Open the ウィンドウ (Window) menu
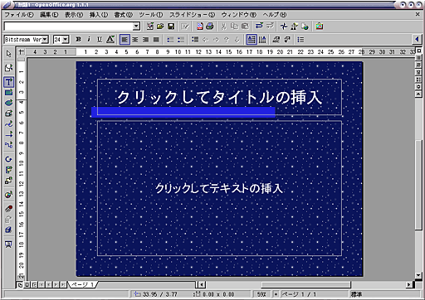The width and height of the screenshot is (425, 300). pos(239,15)
